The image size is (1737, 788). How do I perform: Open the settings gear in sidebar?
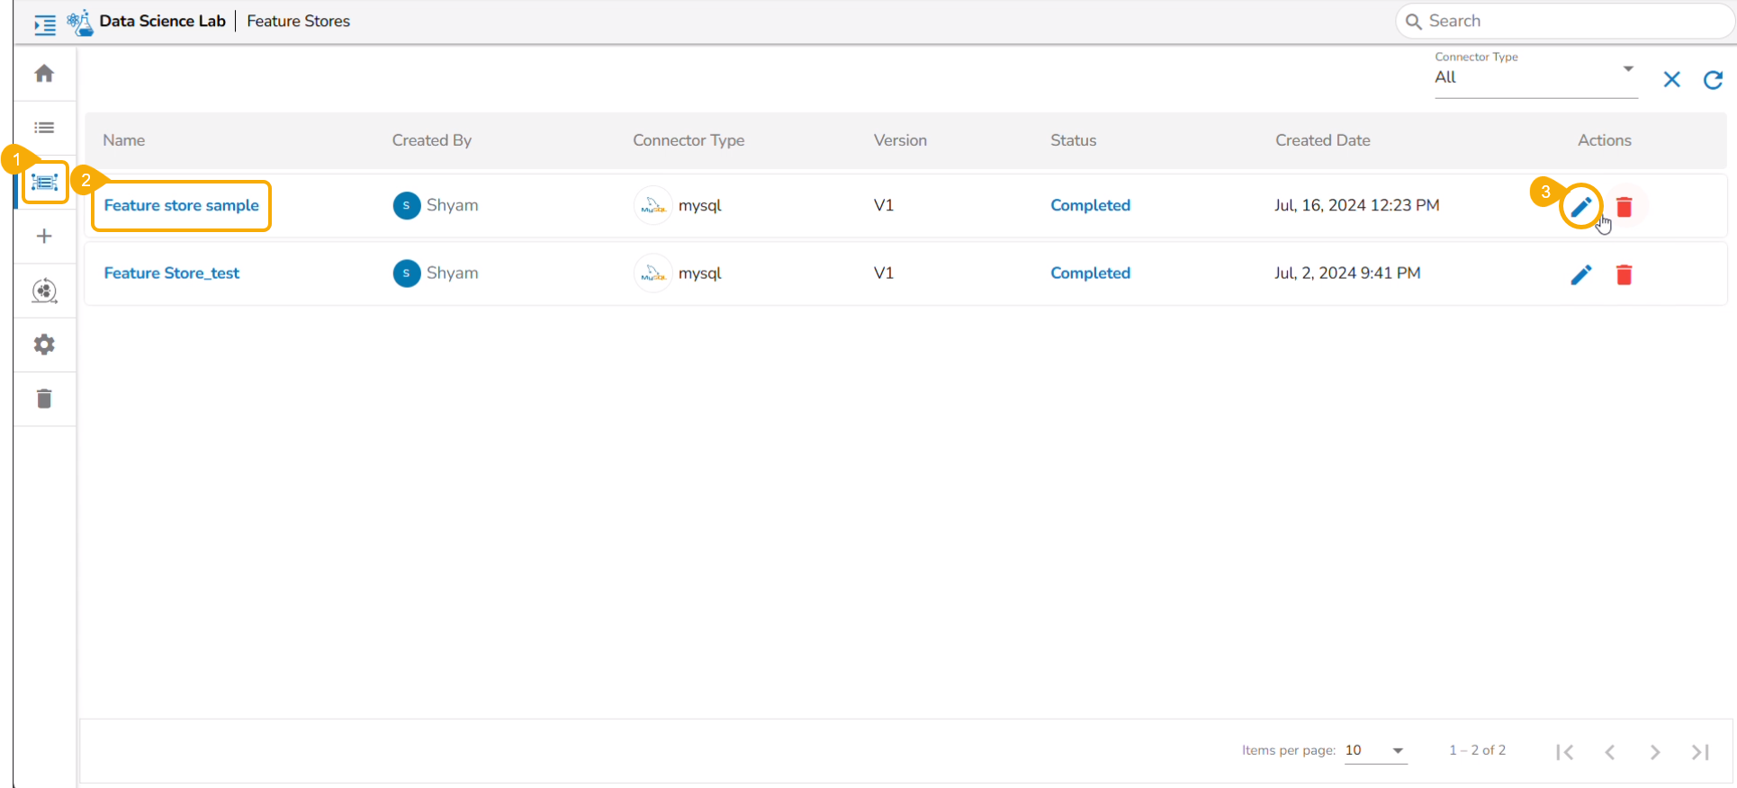click(44, 345)
